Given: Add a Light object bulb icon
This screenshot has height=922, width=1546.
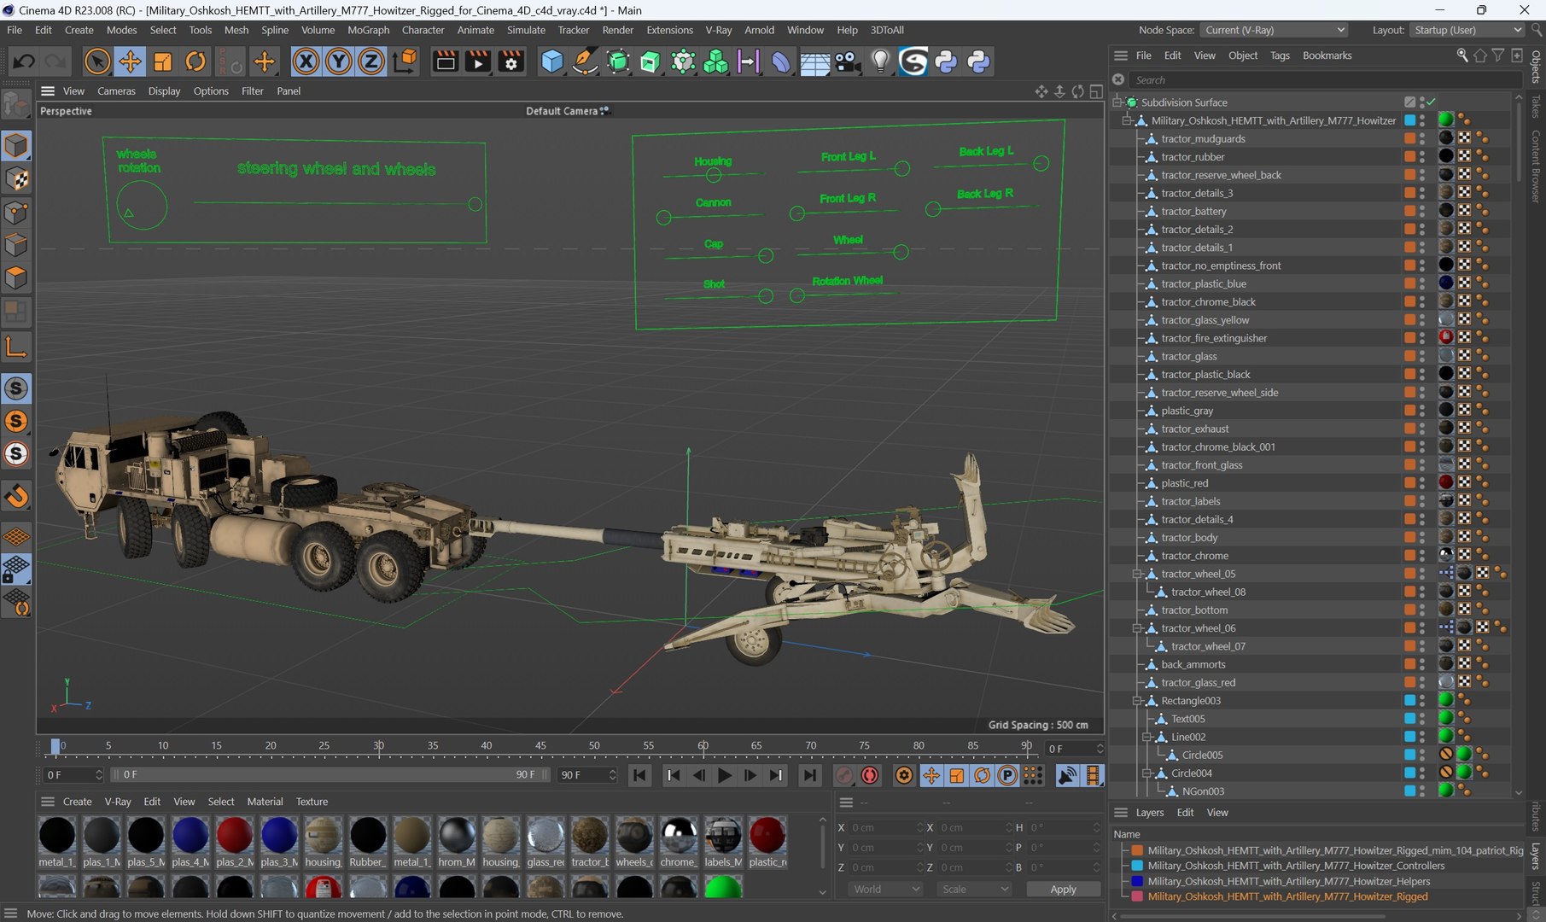Looking at the screenshot, I should [x=880, y=61].
